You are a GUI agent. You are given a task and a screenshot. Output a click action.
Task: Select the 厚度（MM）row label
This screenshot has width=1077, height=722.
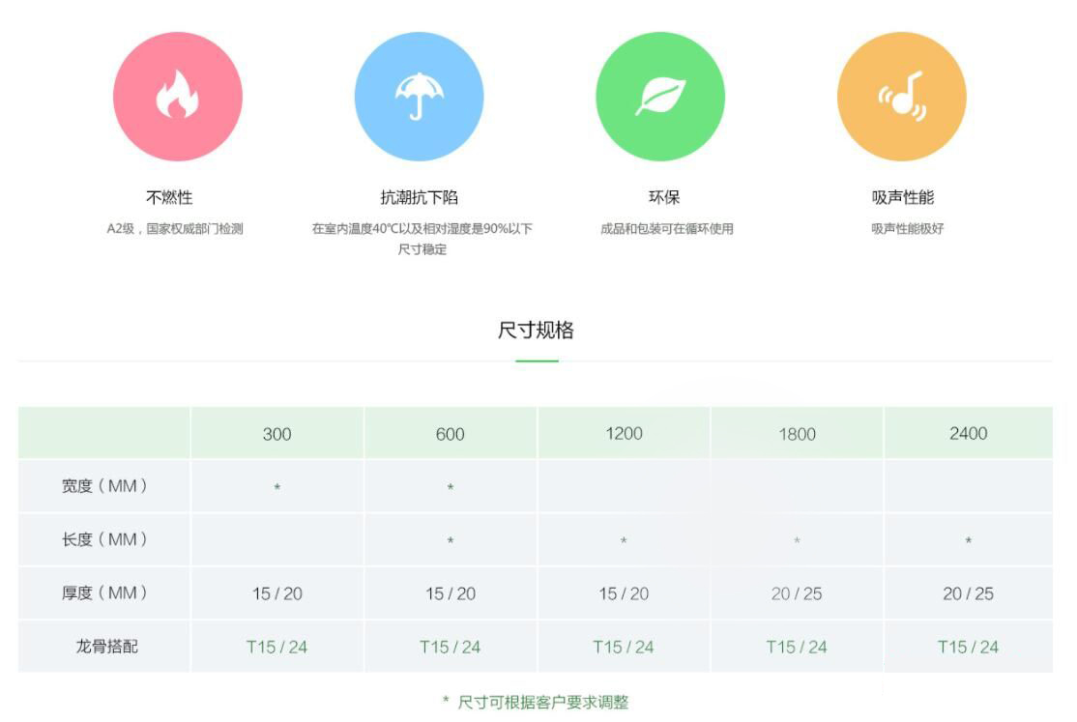[104, 592]
